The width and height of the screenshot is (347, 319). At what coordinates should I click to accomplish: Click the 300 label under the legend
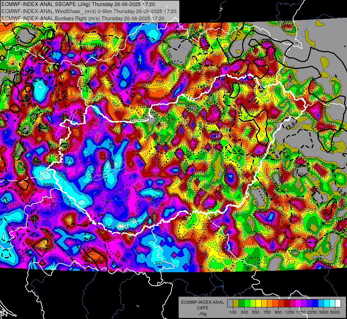point(244,312)
